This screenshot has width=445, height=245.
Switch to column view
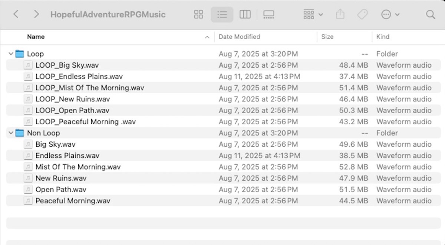pos(245,14)
